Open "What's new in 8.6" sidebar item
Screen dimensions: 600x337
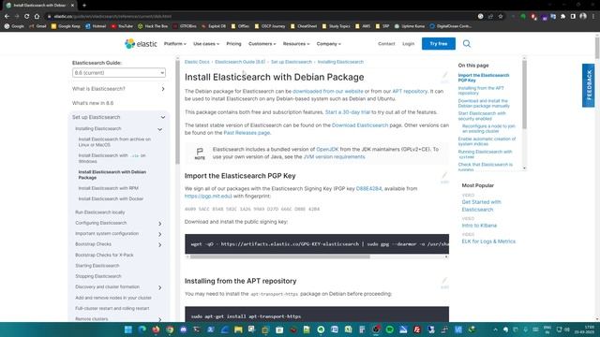click(93, 103)
